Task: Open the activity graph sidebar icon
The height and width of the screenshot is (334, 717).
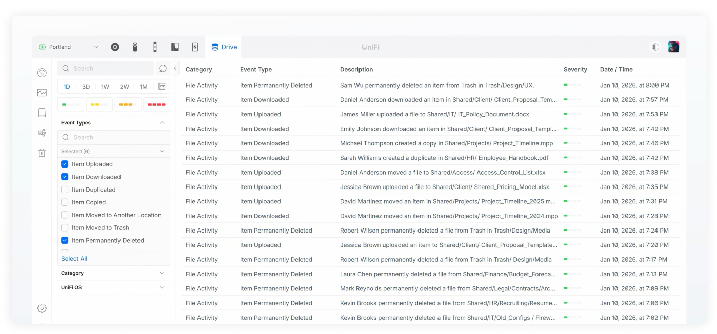Action: (42, 93)
